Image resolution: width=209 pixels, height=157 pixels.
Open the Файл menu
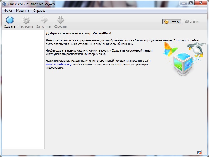point(8,11)
